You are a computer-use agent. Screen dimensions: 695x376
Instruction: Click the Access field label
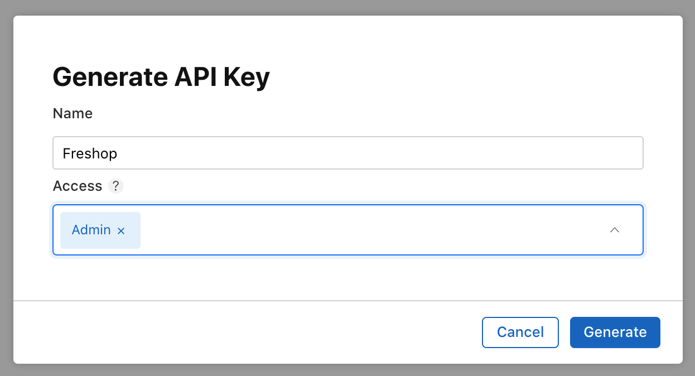[78, 186]
